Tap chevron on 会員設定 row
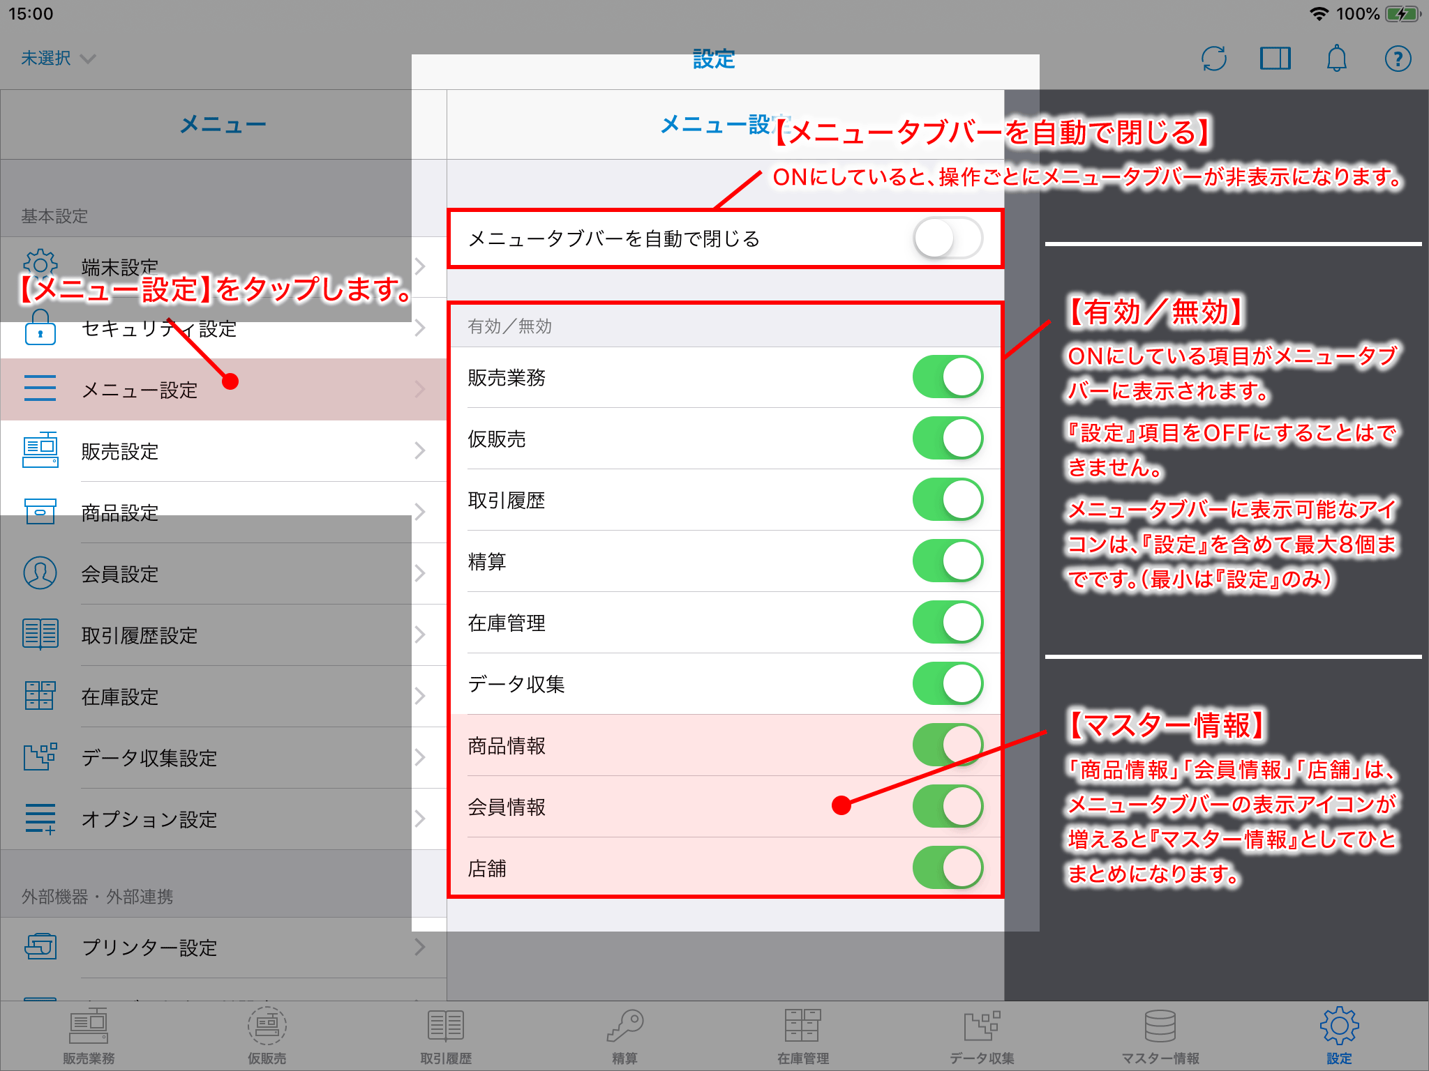Screen dimensions: 1429x1071 [x=420, y=572]
